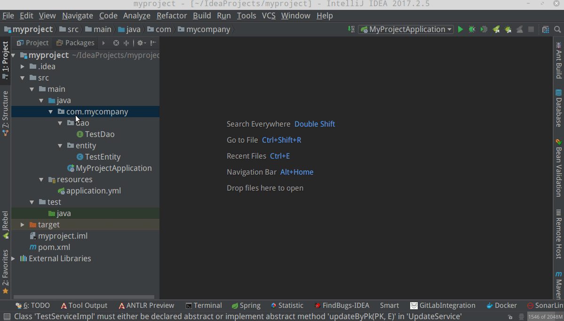Open the Favorites side panel
The image size is (564, 321).
(5, 273)
